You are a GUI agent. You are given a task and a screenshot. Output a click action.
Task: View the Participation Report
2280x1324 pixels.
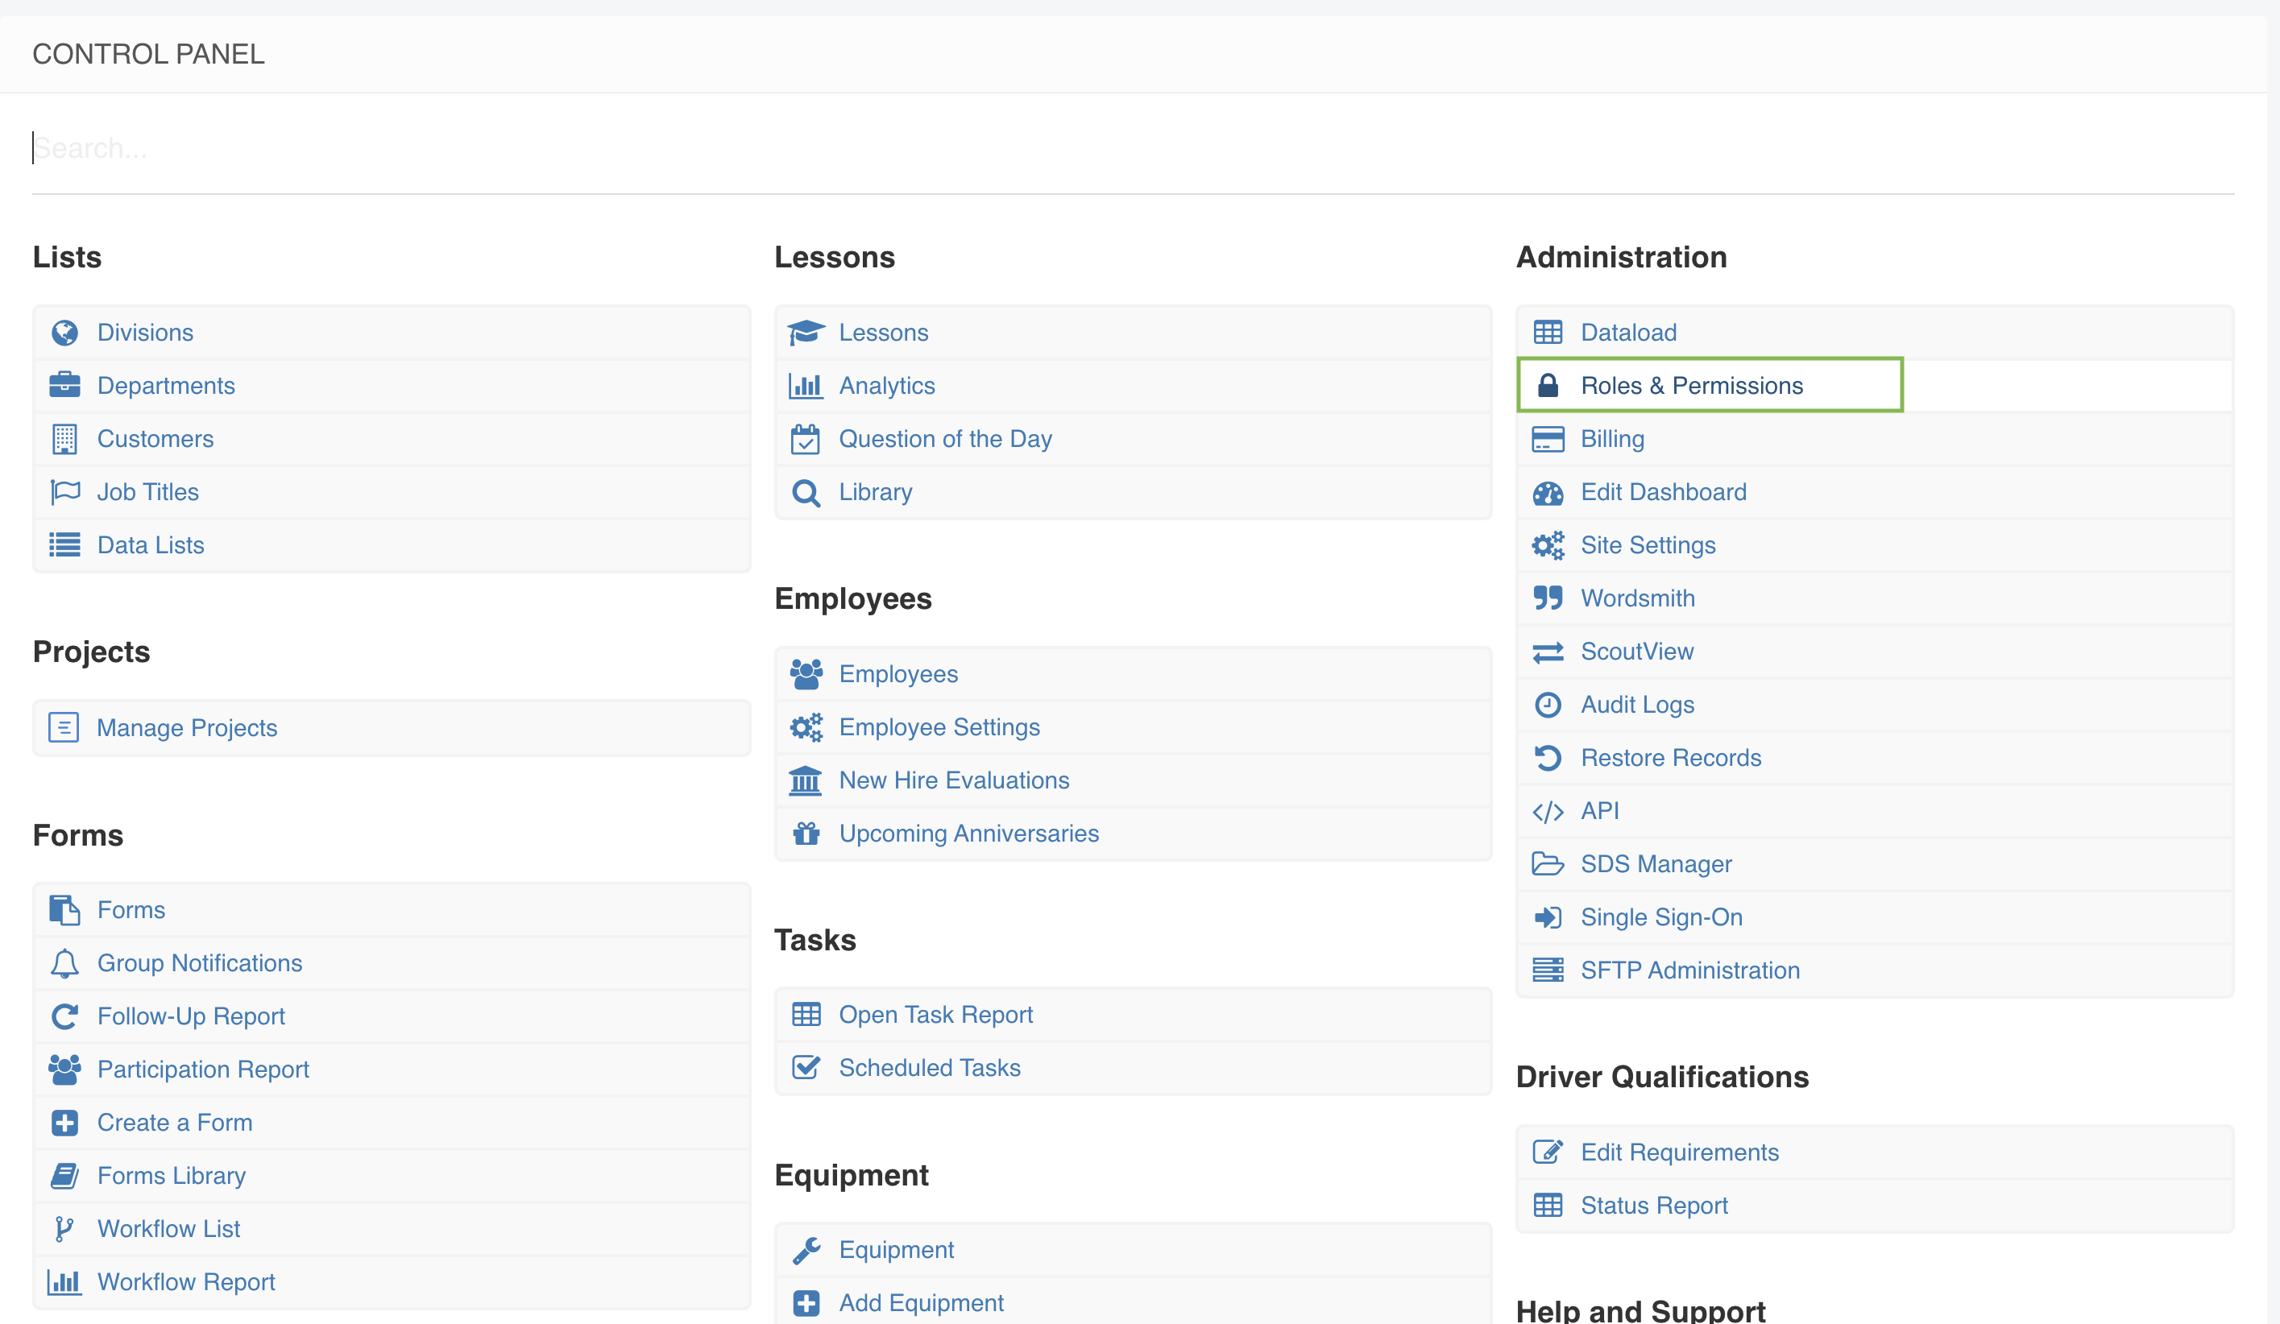203,1069
